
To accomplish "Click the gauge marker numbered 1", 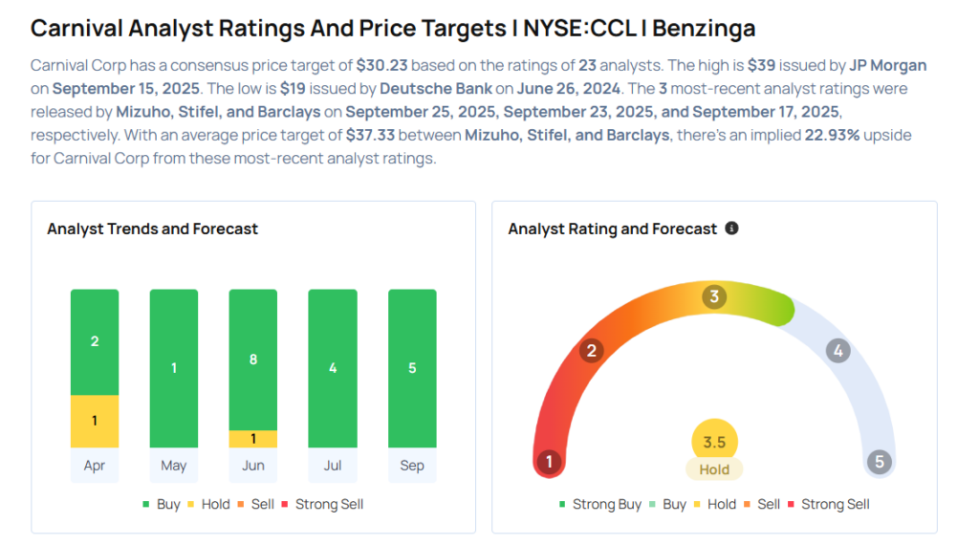I will pyautogui.click(x=549, y=463).
